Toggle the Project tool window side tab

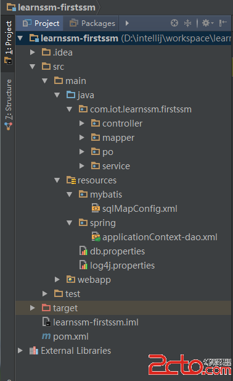[x=8, y=43]
